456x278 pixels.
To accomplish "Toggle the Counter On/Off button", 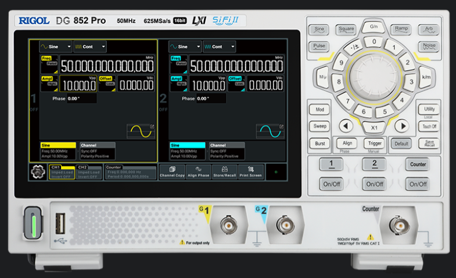I will (418, 184).
